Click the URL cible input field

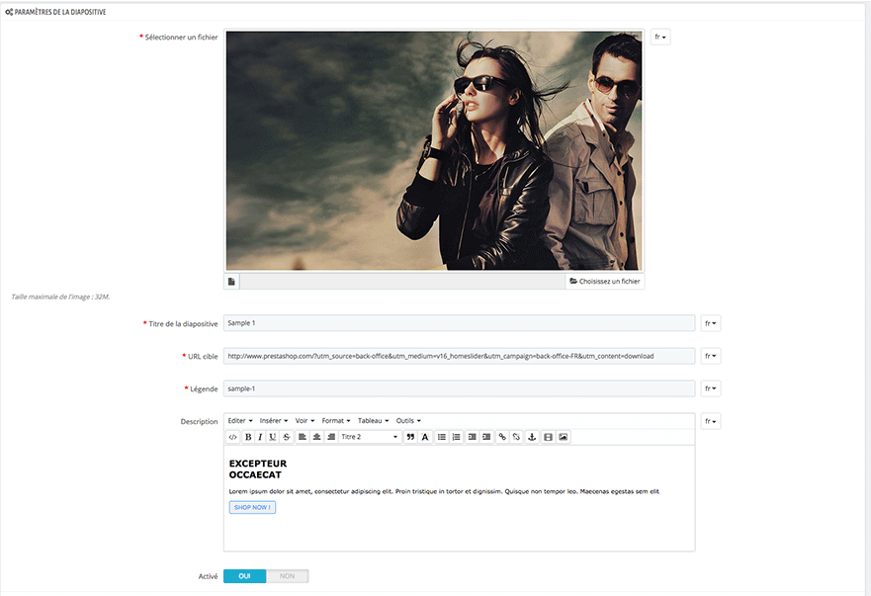(459, 356)
